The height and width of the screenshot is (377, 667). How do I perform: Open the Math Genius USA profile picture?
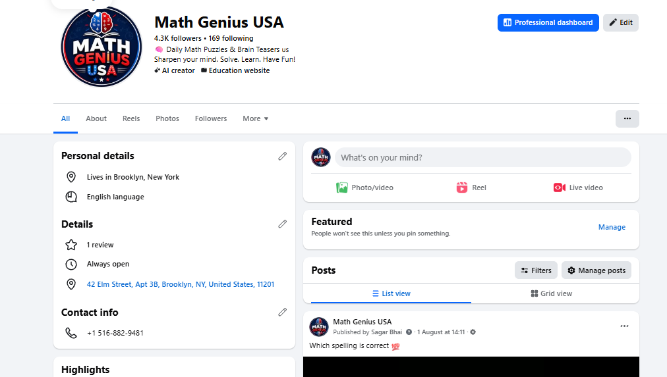tap(101, 47)
